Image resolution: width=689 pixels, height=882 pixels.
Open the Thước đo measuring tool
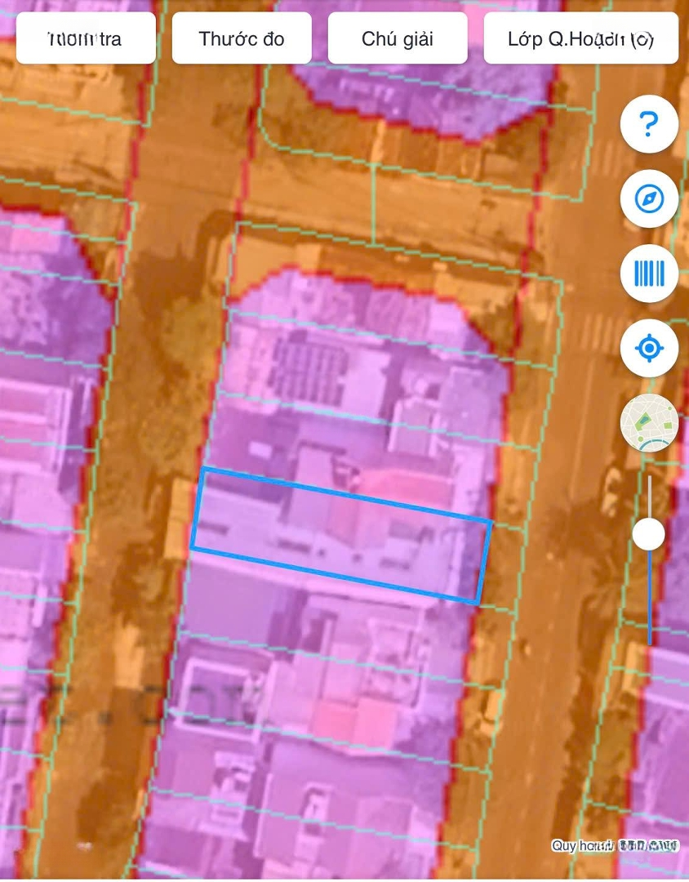pyautogui.click(x=242, y=38)
